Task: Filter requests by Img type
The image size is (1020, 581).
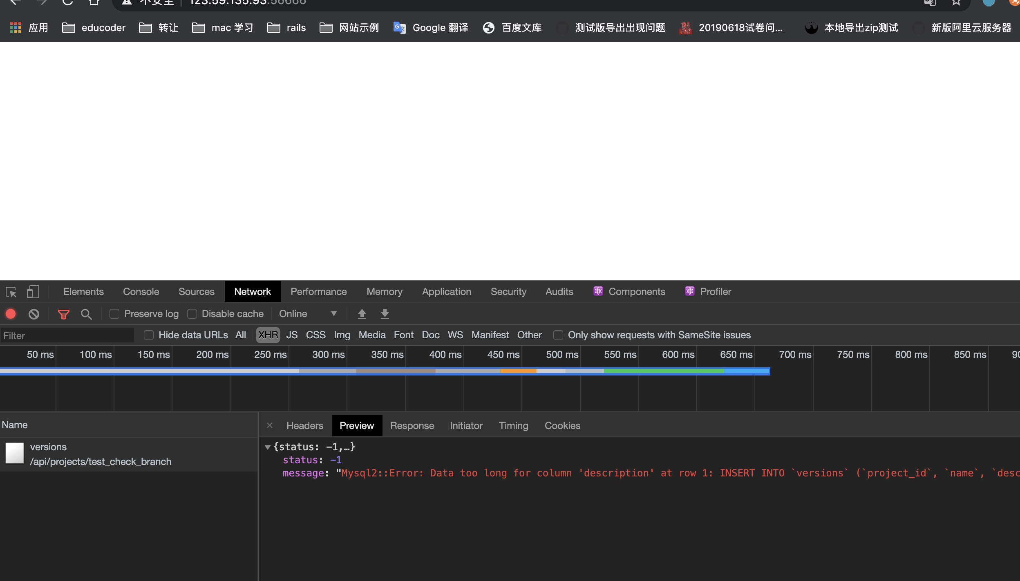Action: click(342, 335)
